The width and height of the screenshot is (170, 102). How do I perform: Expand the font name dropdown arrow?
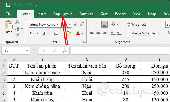tap(58, 25)
